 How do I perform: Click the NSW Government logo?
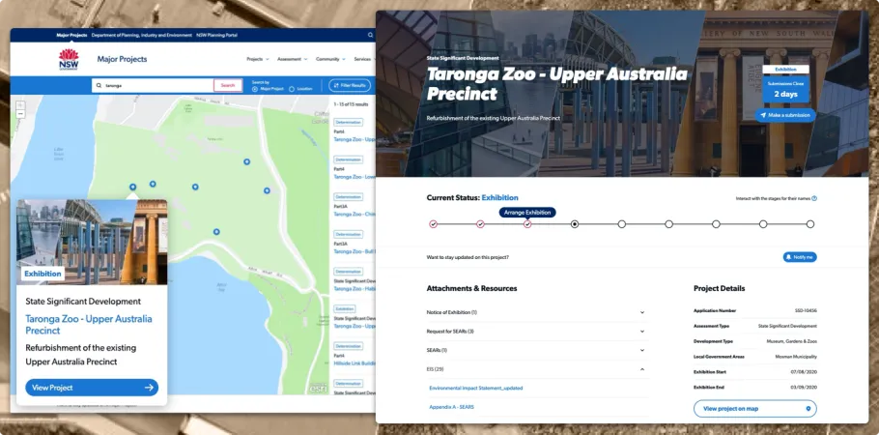69,59
